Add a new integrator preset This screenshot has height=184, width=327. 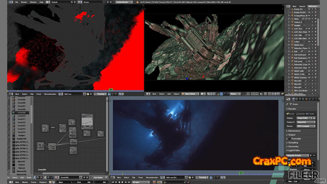(x=311, y=155)
